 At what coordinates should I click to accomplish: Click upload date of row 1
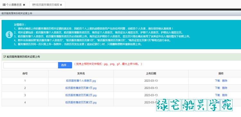[151, 81]
